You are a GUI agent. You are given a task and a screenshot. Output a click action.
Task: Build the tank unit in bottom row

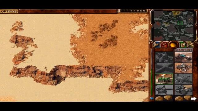(x=183, y=90)
